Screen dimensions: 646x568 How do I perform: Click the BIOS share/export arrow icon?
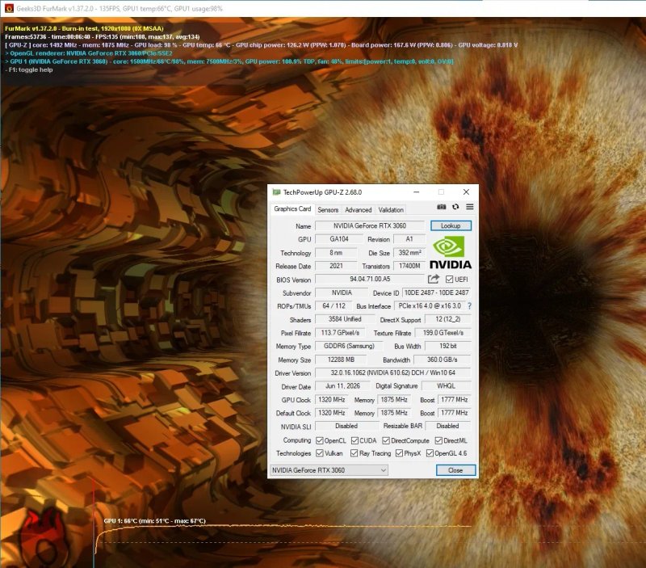pos(434,279)
